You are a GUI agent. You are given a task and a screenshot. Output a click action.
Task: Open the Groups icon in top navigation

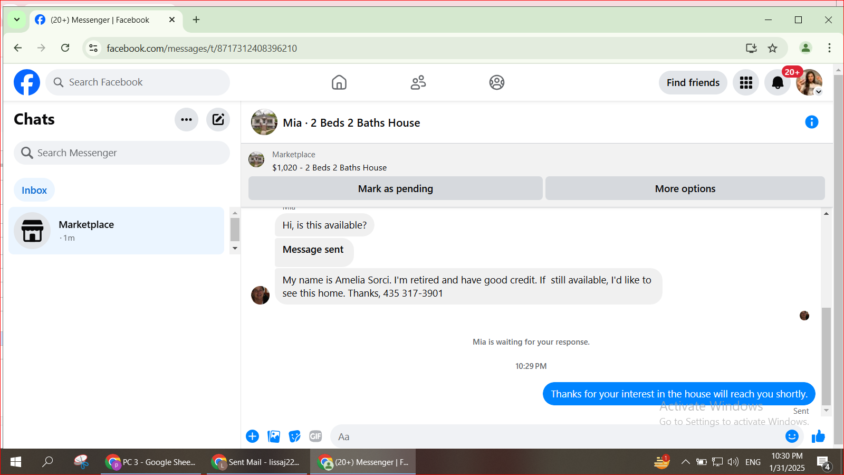(x=497, y=82)
